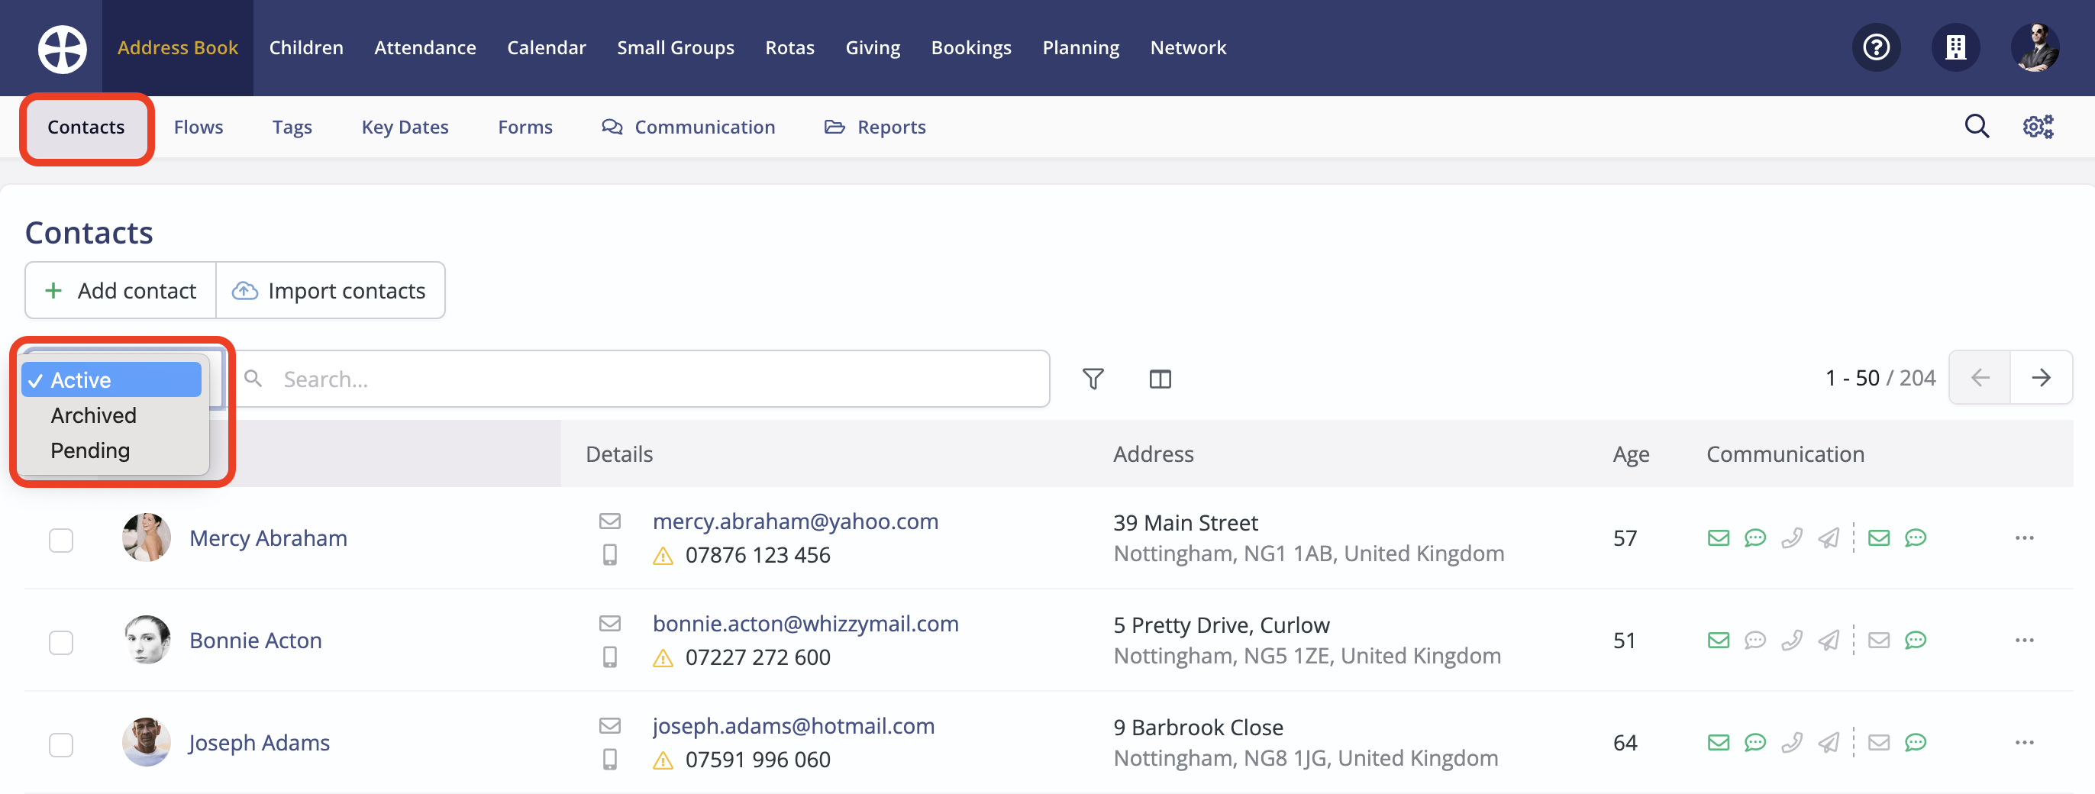Tick the checkbox beside Mercy Abraham
Viewport: 2095px width, 794px height.
(60, 539)
